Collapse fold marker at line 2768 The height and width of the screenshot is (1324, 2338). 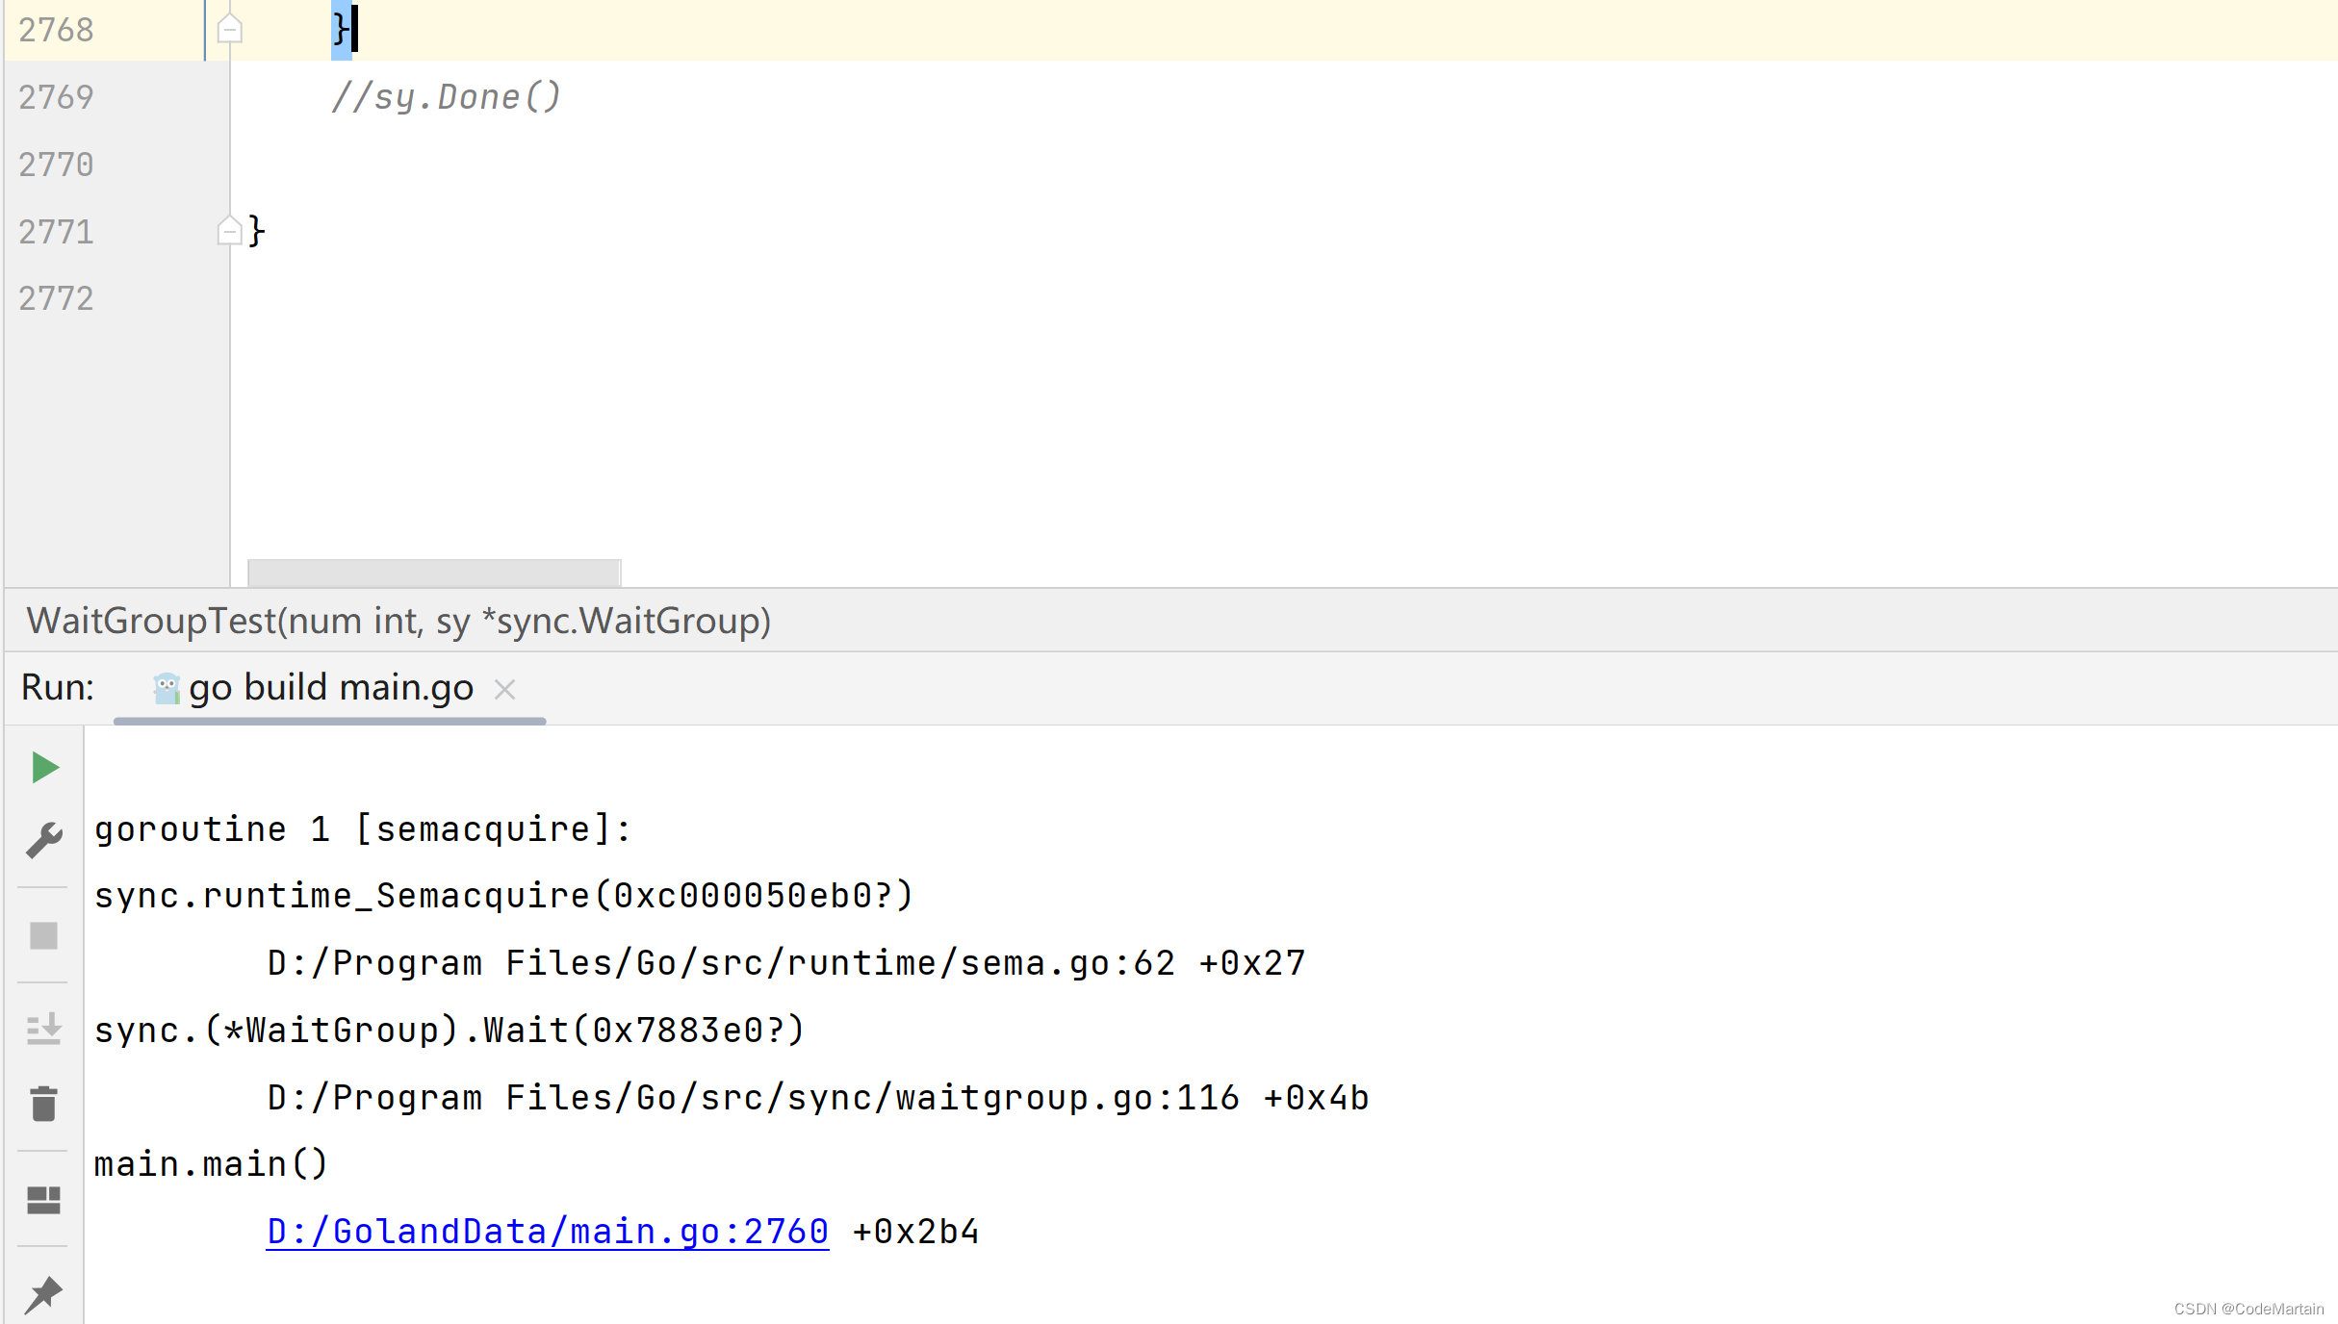tap(229, 29)
